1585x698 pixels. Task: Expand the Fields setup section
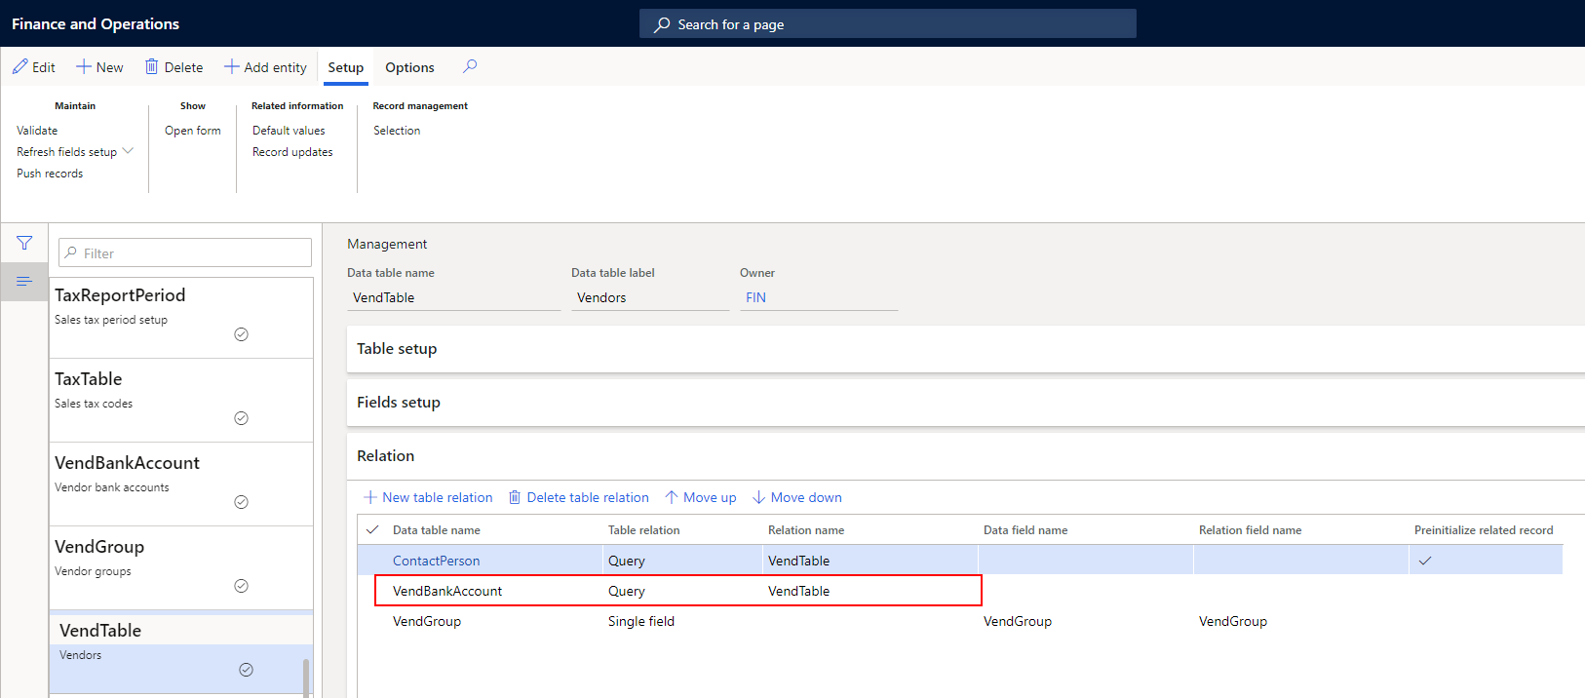(x=399, y=403)
